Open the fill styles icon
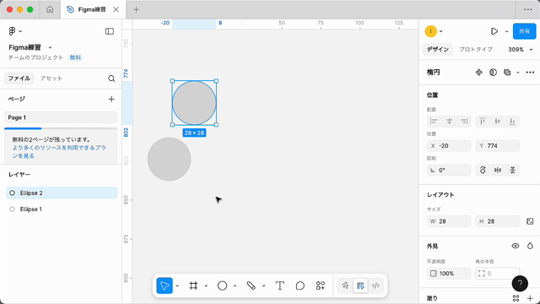The height and width of the screenshot is (304, 540). click(516, 298)
